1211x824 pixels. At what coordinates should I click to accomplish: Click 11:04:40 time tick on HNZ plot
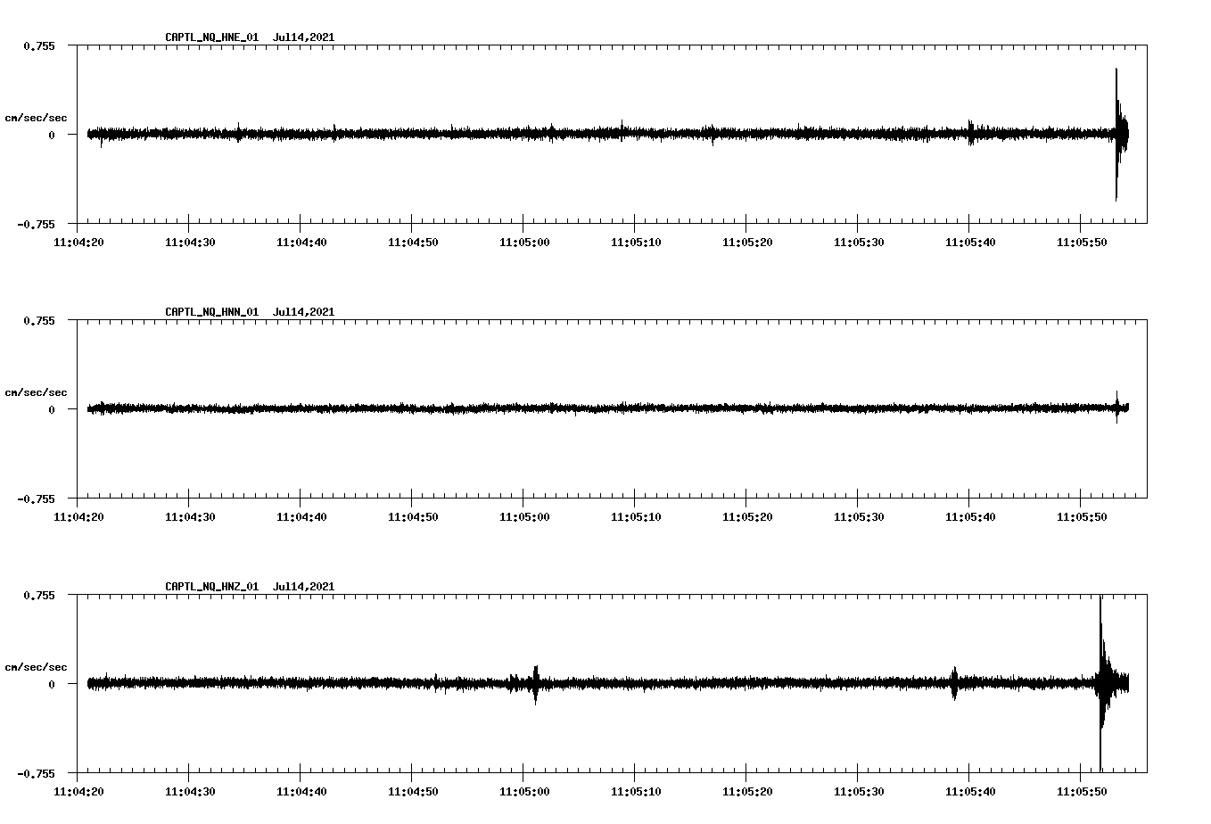tap(301, 791)
